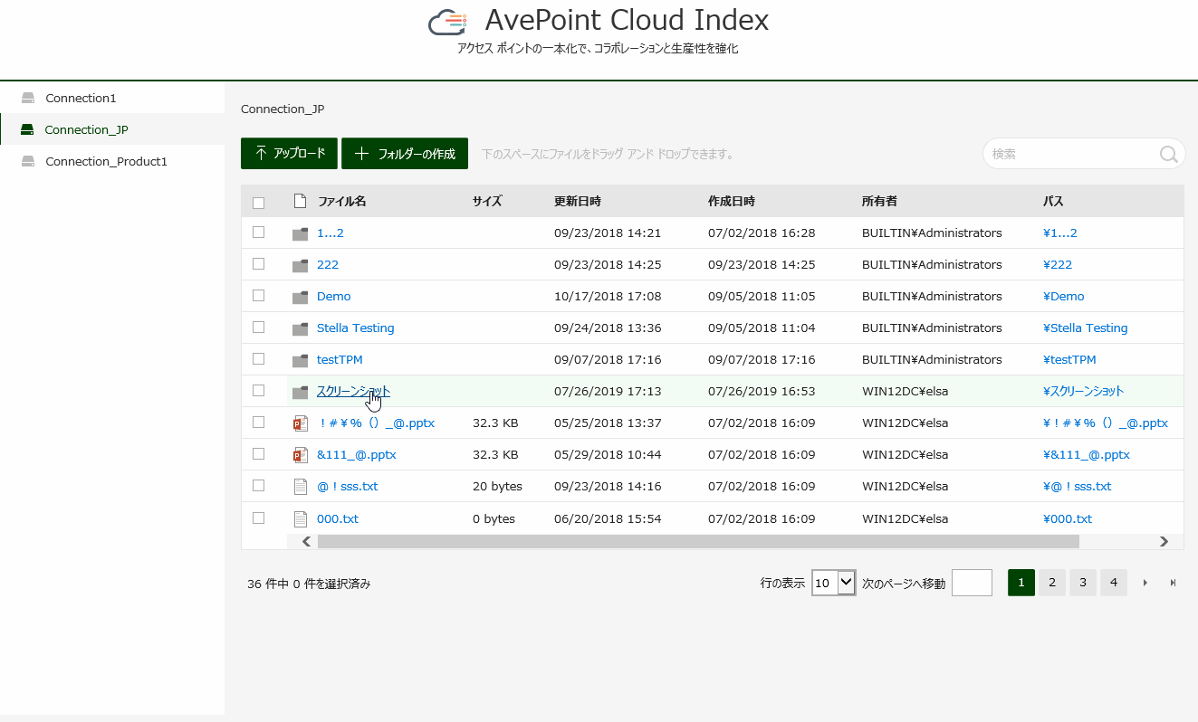Open the スクリーンショット folder link
This screenshot has height=722, width=1198.
[x=353, y=391]
